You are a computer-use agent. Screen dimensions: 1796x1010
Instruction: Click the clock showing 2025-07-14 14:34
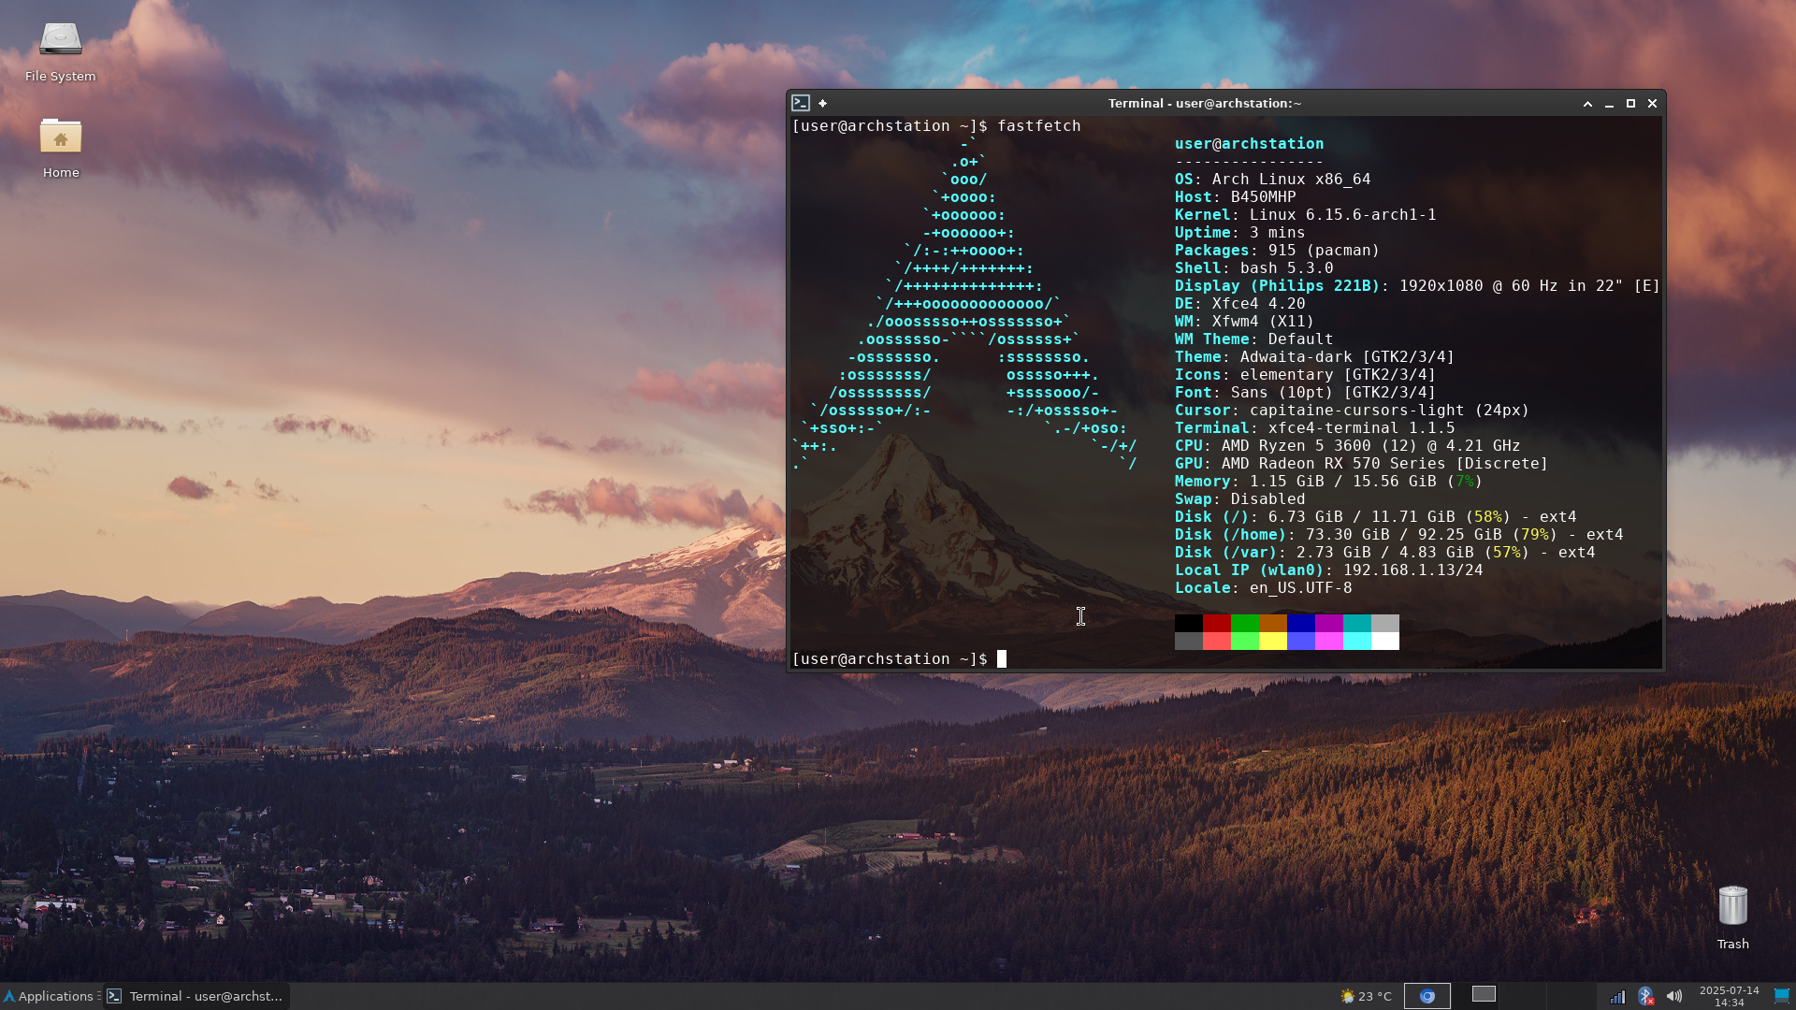point(1729,996)
